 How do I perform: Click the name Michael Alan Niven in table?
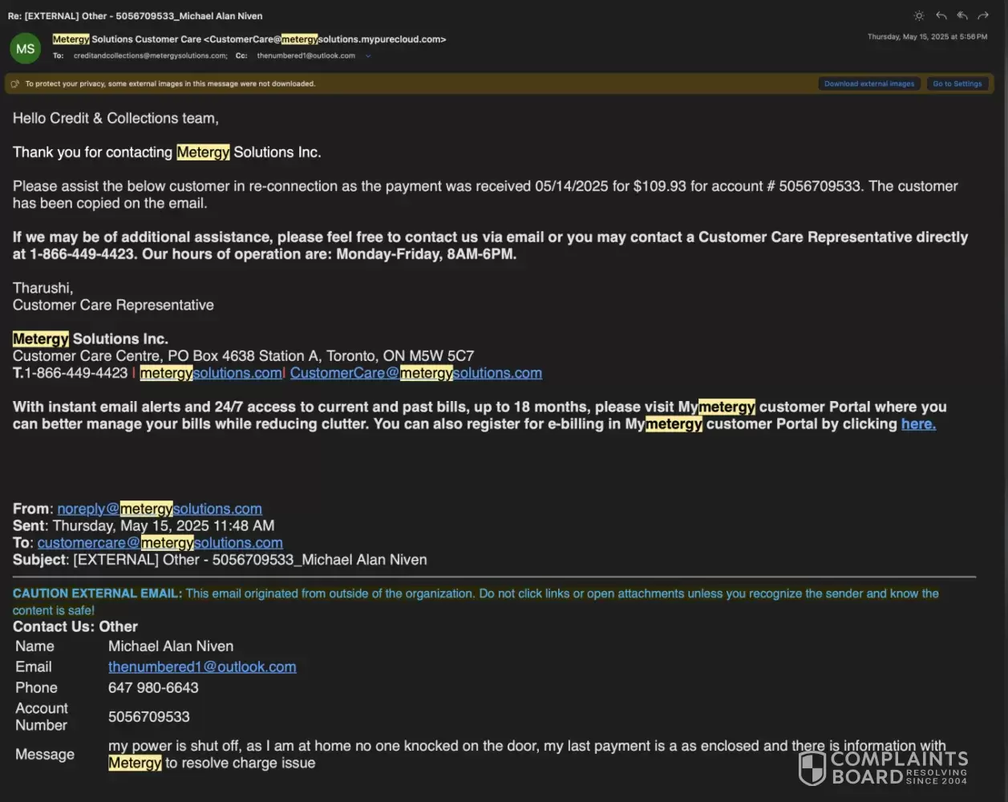coord(171,646)
